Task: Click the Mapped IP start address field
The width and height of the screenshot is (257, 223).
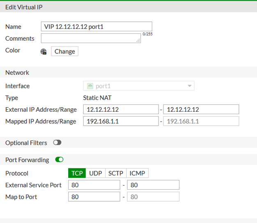Action: pos(121,121)
